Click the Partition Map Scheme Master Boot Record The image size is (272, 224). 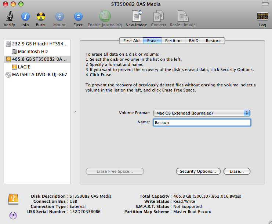point(192,212)
